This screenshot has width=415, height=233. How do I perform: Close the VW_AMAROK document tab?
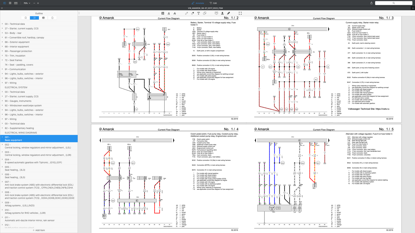coord(2,8)
